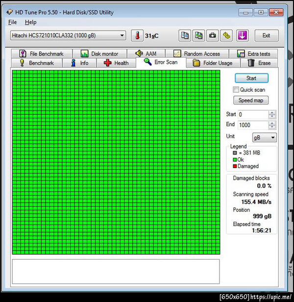Click the '31°C' temperature reading
This screenshot has width=294, height=302.
[152, 36]
